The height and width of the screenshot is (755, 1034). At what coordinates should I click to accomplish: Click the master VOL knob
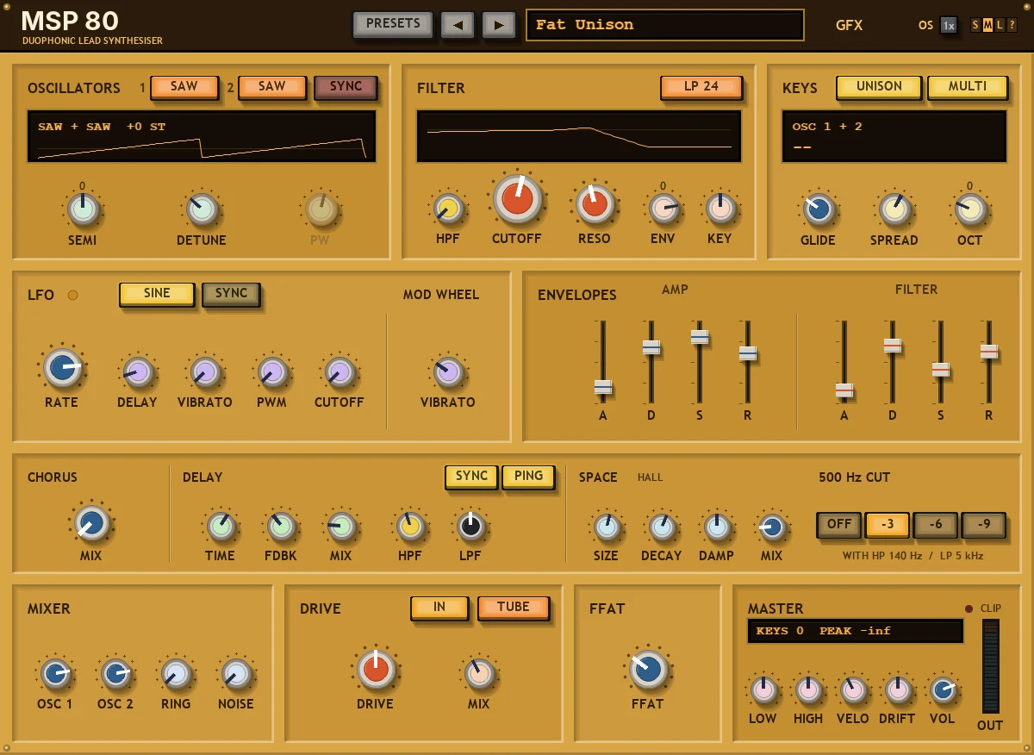[x=943, y=689]
